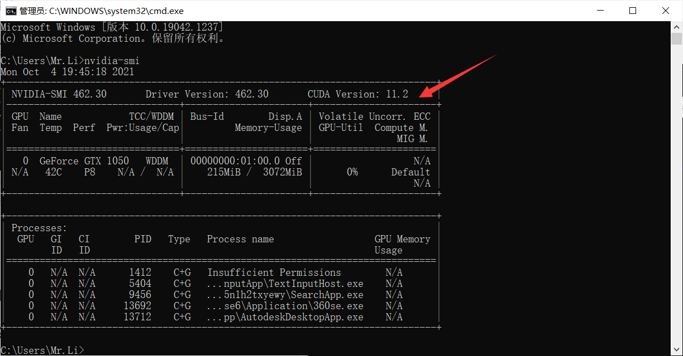
Task: Click memory usage '215MiB'
Action: click(224, 172)
